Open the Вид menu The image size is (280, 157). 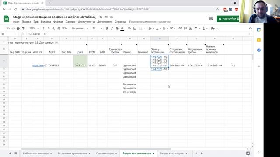coord(36,22)
